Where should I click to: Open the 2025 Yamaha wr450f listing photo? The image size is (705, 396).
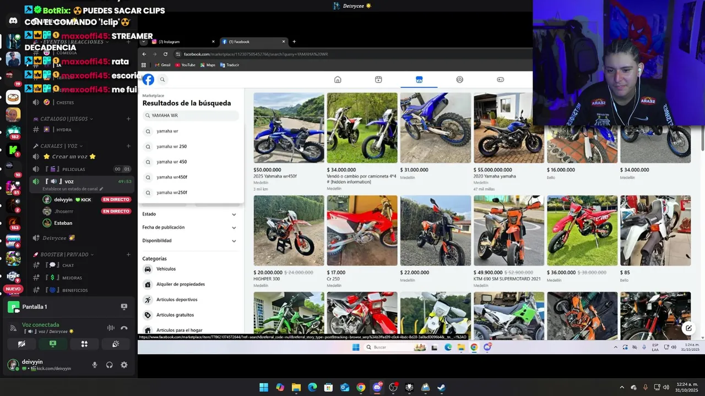point(289,128)
